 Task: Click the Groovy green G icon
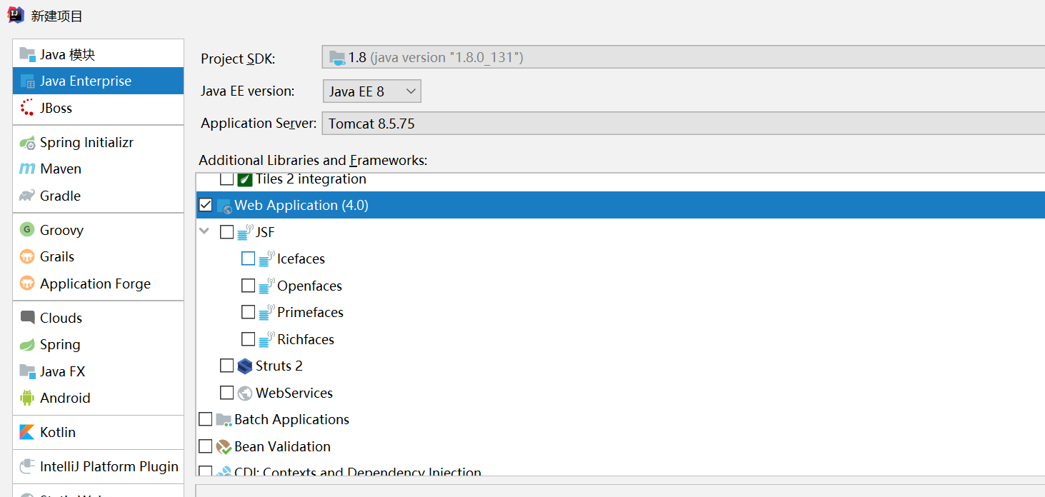click(27, 230)
